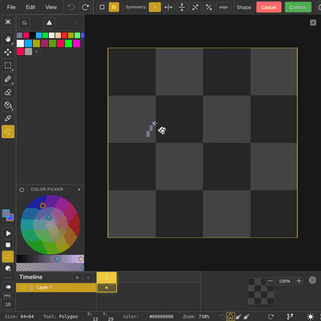
Task: Click the alpha transparency slider
Action: [50, 267]
